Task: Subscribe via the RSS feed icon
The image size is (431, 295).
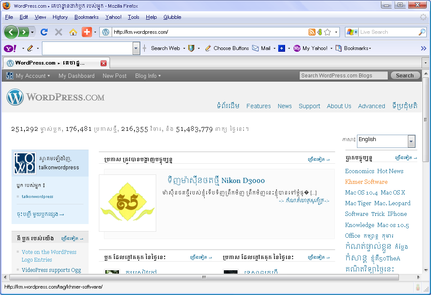Action: pos(312,32)
